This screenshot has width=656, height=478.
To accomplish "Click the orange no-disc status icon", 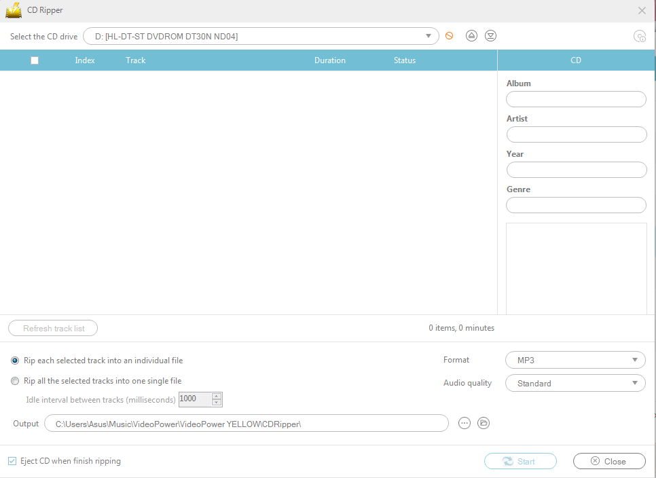I will click(449, 36).
